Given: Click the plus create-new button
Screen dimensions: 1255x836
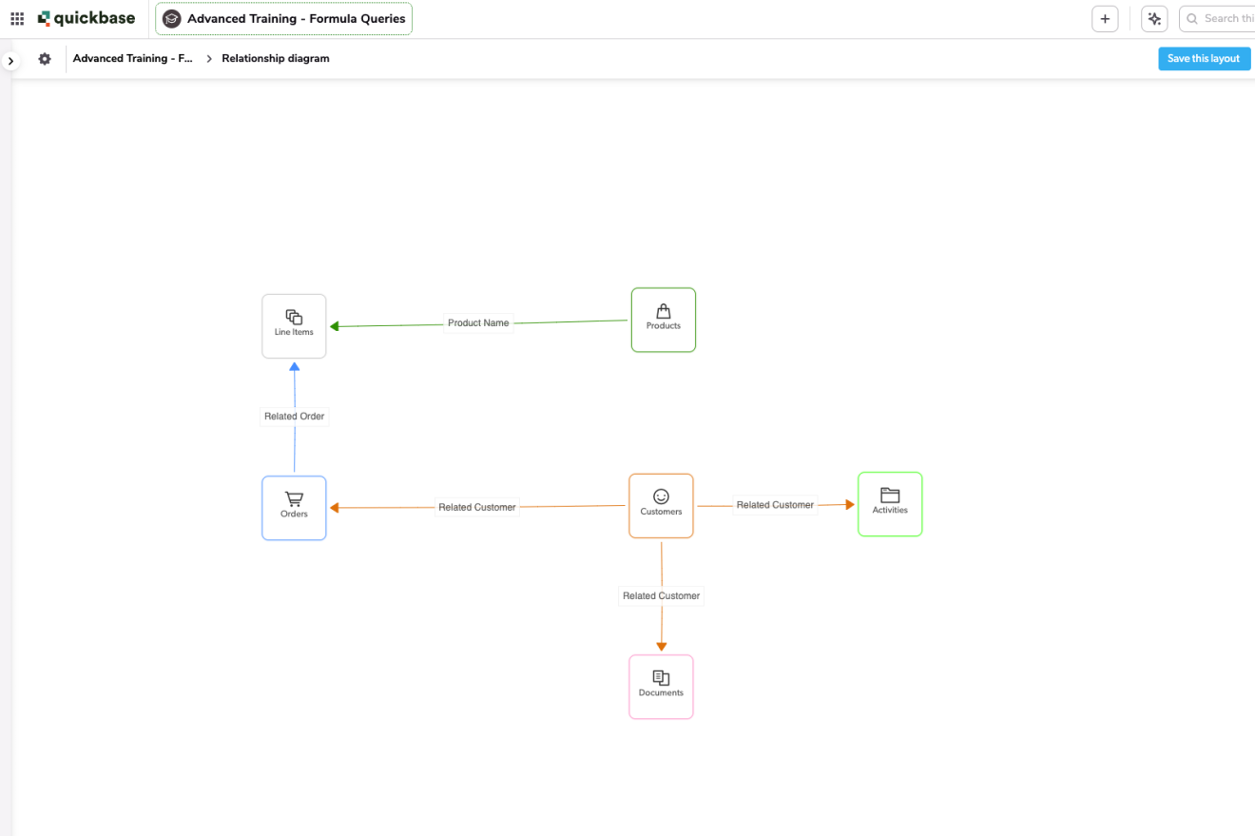Looking at the screenshot, I should [1105, 19].
